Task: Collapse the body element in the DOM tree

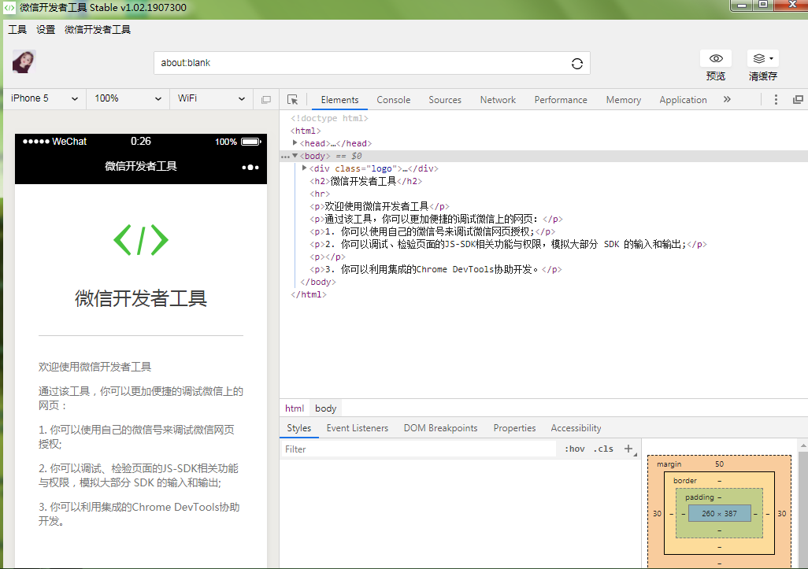Action: pos(295,156)
